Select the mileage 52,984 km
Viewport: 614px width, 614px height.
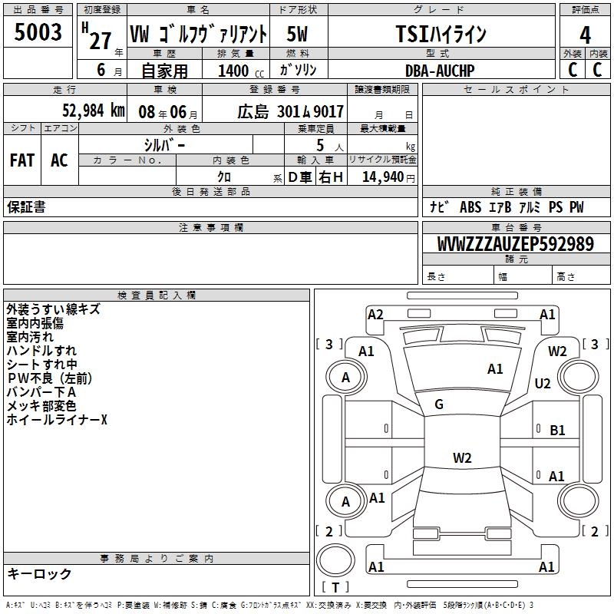[x=94, y=111]
